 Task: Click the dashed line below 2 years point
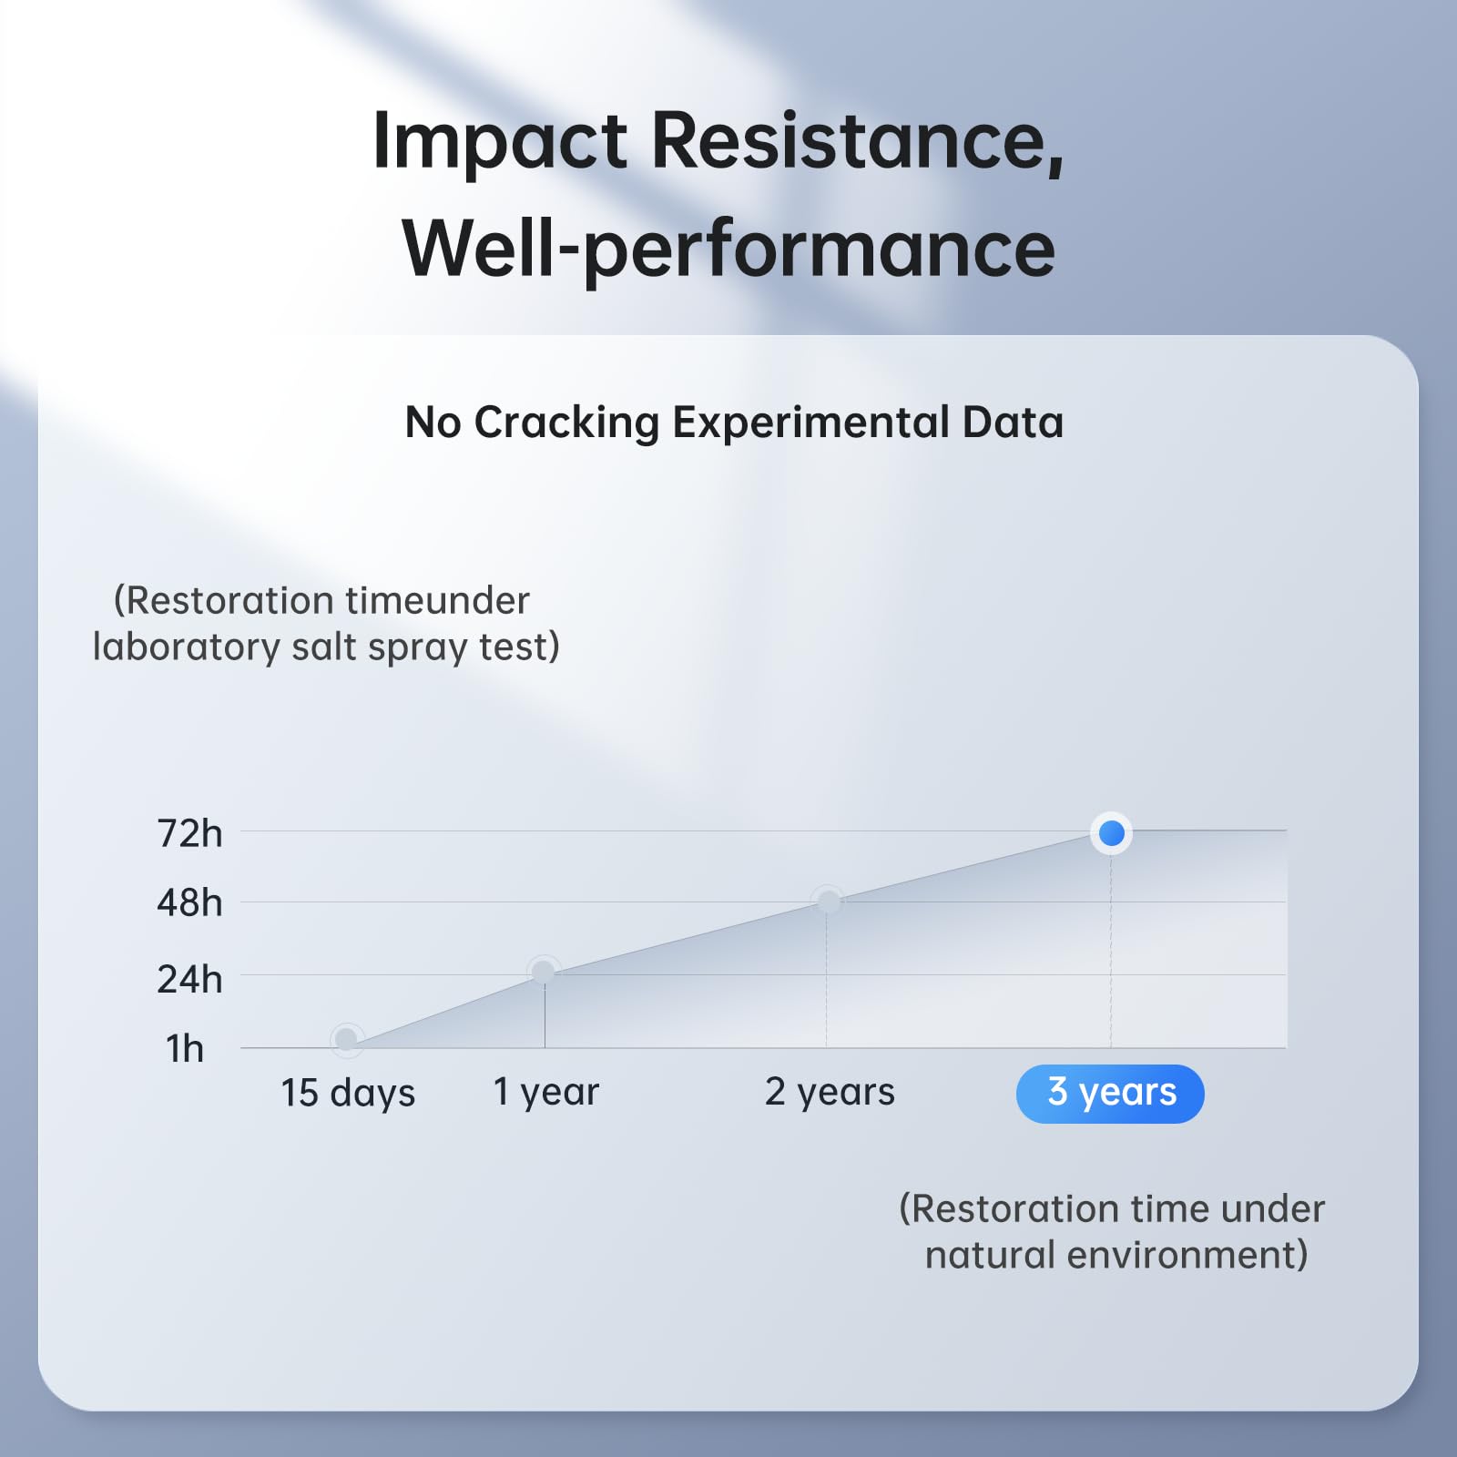pos(827,979)
